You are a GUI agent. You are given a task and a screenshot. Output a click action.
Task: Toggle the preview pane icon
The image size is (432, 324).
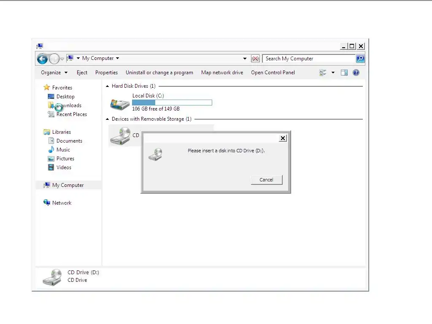click(344, 73)
